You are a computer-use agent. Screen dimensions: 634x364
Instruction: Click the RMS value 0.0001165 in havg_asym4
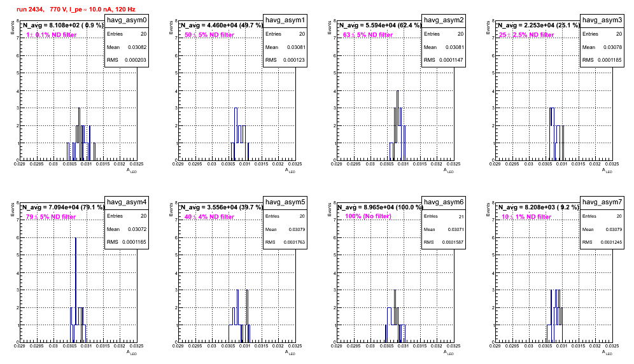click(x=134, y=242)
